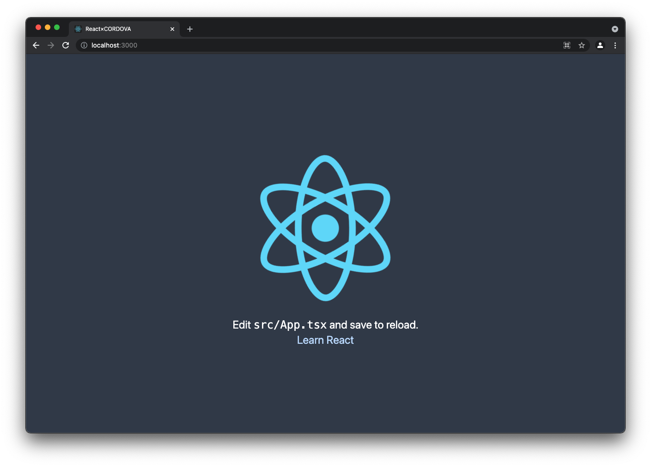Open the top-right chevron dropdown
Viewport: 651px width, 467px height.
tap(614, 29)
